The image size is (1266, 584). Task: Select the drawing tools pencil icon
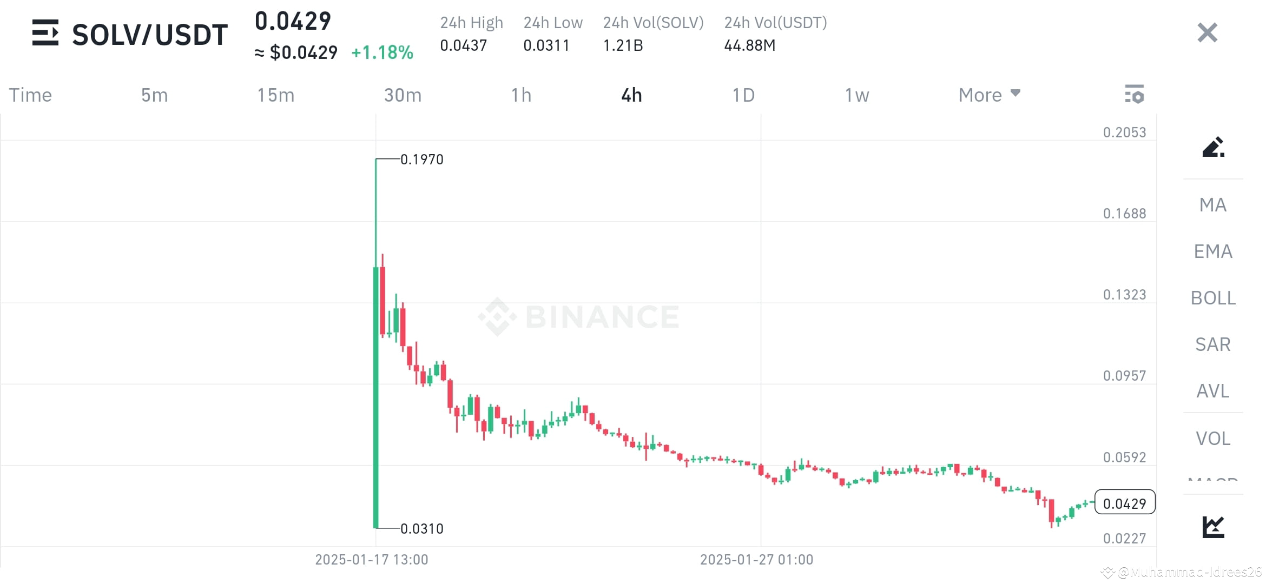1212,147
